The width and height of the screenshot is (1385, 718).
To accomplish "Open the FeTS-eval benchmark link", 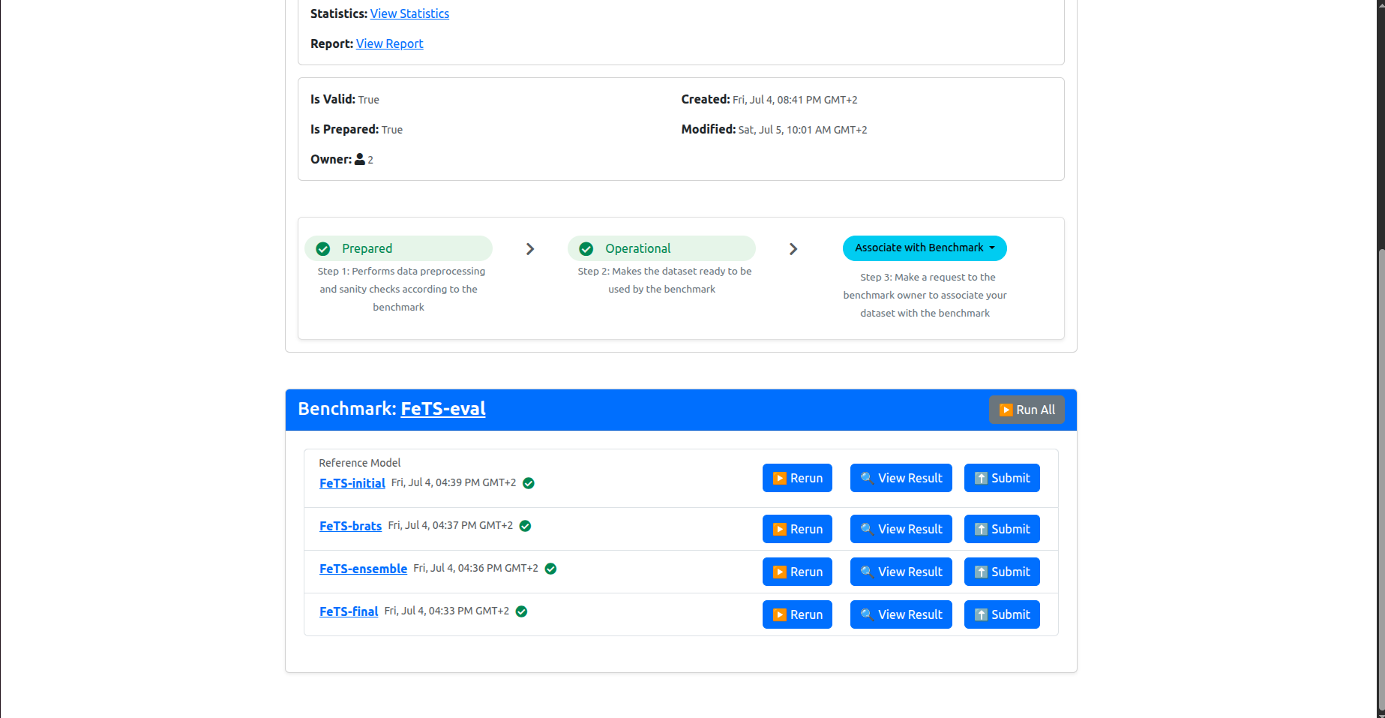I will coord(443,409).
